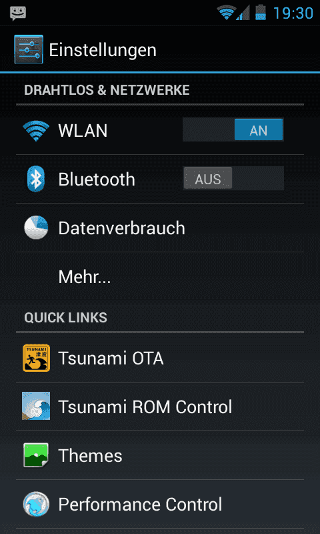
Task: Tap the Themes picture icon
Action: (36, 455)
